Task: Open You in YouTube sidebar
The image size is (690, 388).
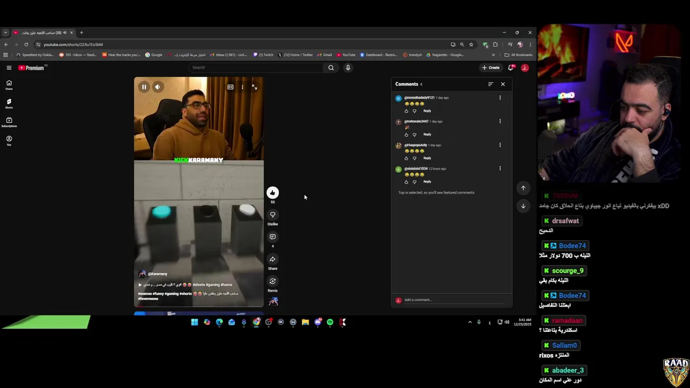Action: point(9,141)
